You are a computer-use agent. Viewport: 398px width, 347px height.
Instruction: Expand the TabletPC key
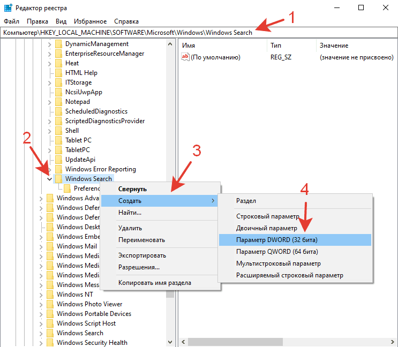click(x=49, y=150)
